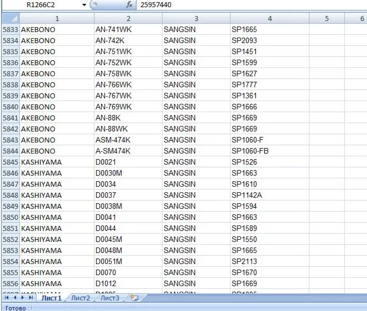
Task: Select cell AN-752WK
Action: [128, 62]
